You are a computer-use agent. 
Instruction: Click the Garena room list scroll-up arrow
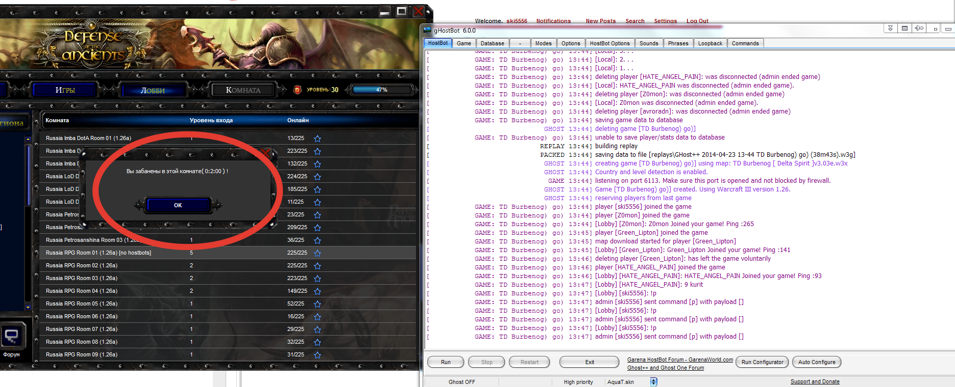tap(28, 139)
